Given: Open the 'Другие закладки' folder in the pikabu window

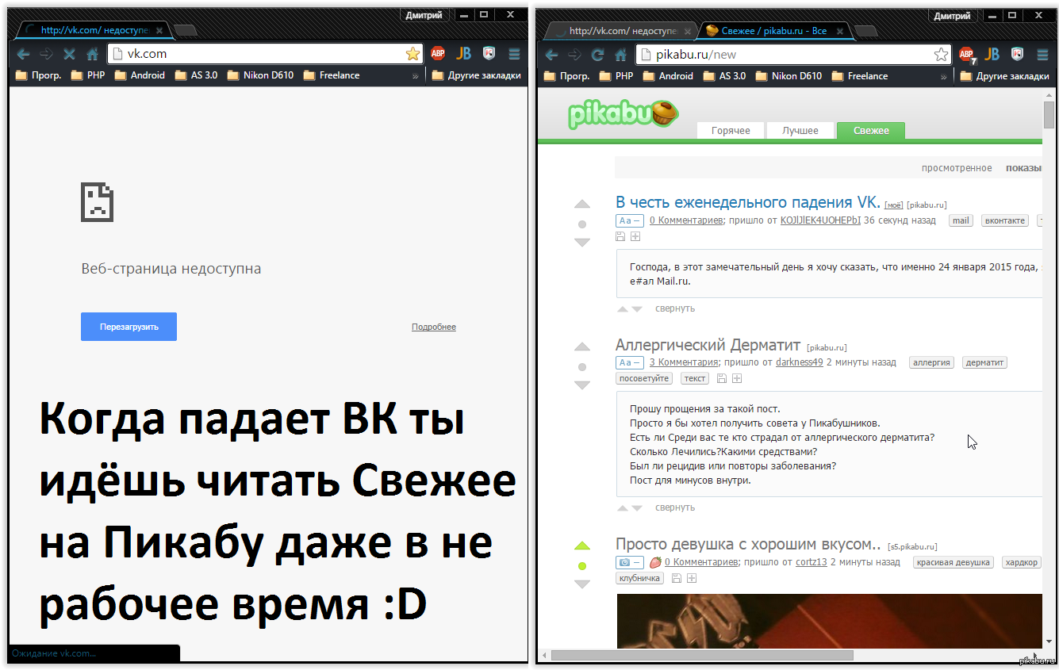Looking at the screenshot, I should pos(1005,76).
